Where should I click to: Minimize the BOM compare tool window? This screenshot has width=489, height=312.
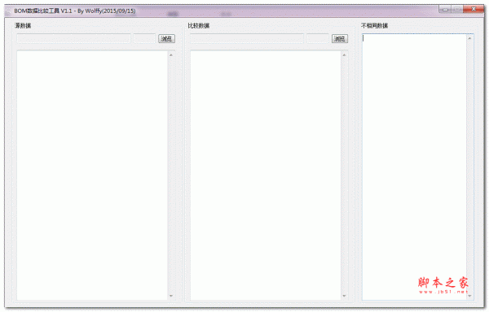coord(445,10)
